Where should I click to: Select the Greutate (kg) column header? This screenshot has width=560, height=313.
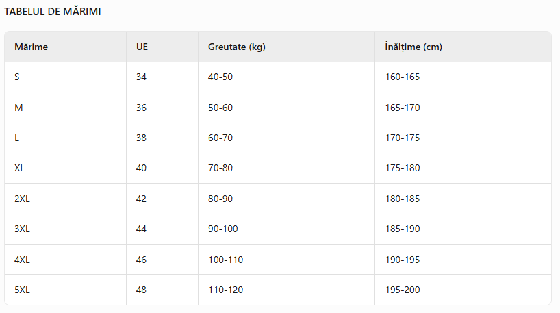click(236, 47)
